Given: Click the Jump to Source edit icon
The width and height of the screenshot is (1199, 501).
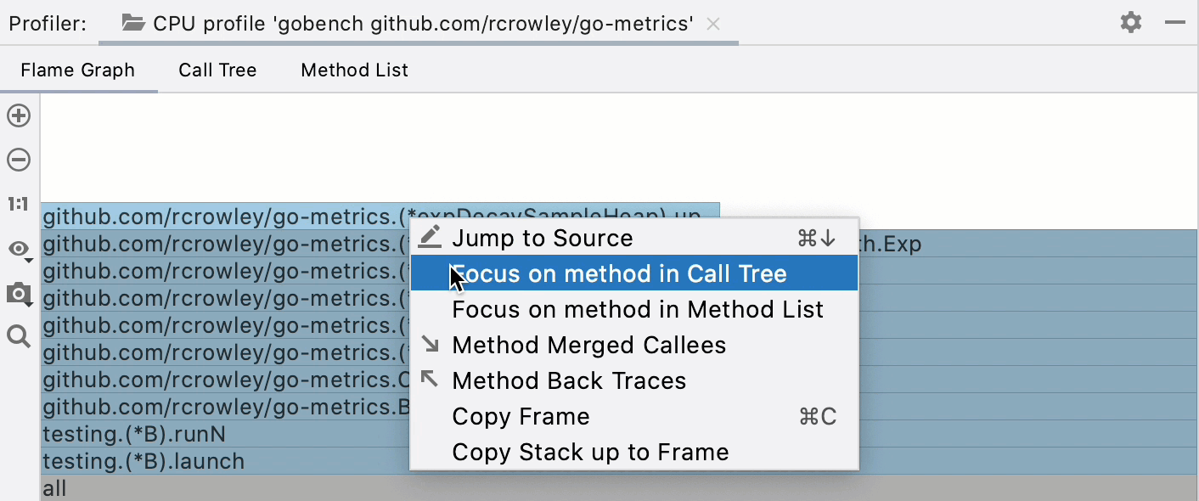Looking at the screenshot, I should (431, 237).
